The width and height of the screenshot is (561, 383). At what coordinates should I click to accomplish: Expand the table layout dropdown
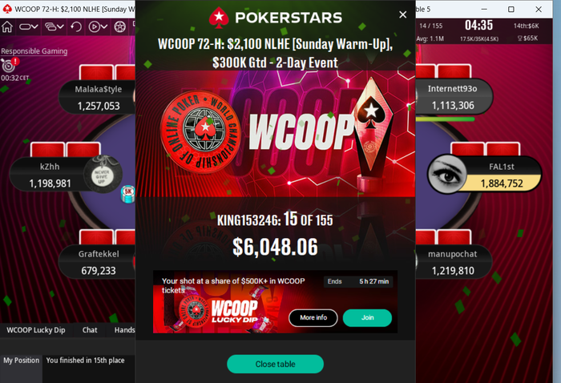coord(29,26)
